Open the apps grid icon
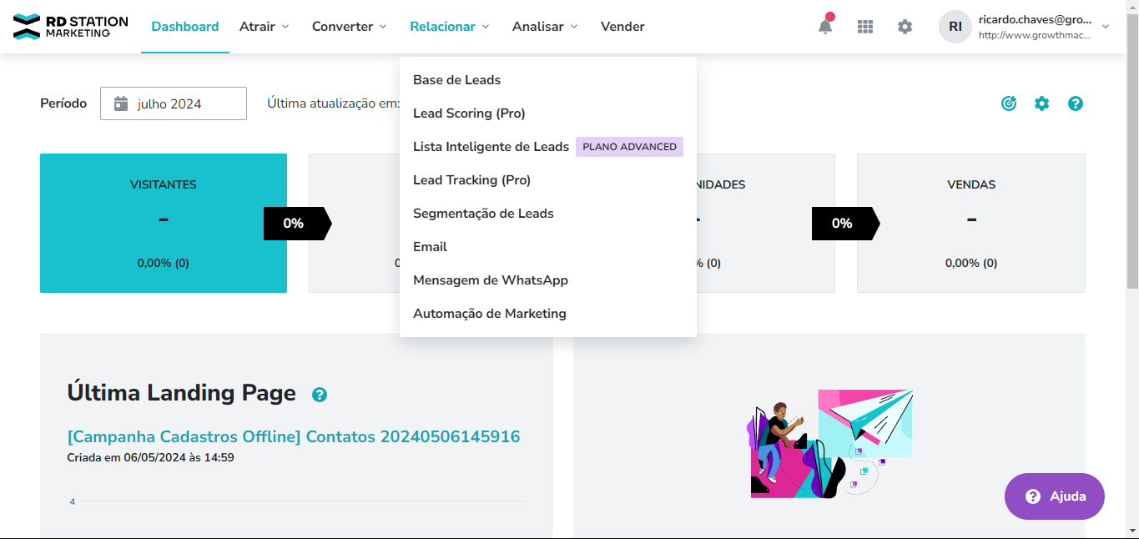Image resolution: width=1139 pixels, height=539 pixels. [865, 27]
